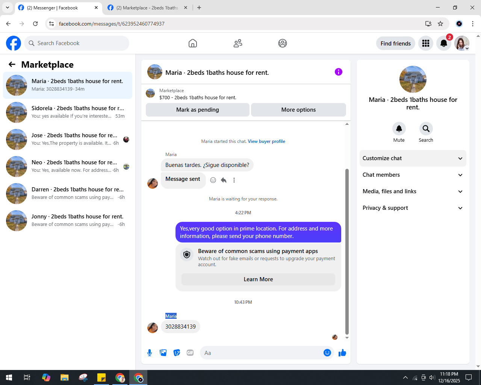Click the browser address bar URL
The width and height of the screenshot is (481, 385).
click(x=112, y=24)
